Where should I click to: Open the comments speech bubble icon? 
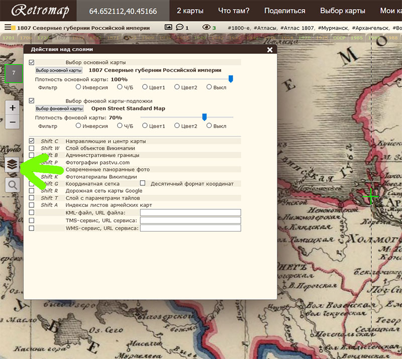click(179, 28)
